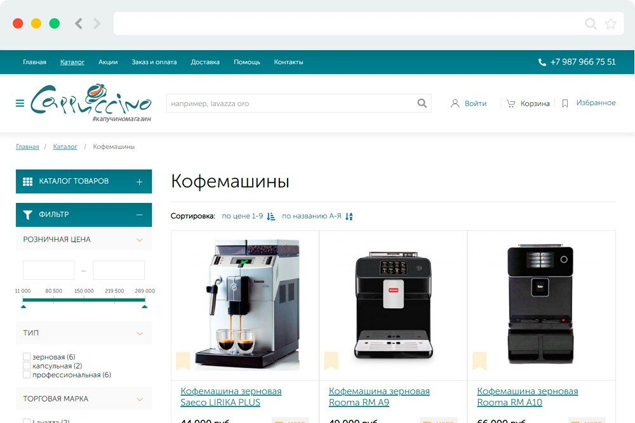Go back using the browser back arrow
Image resolution: width=635 pixels, height=423 pixels.
coord(79,23)
